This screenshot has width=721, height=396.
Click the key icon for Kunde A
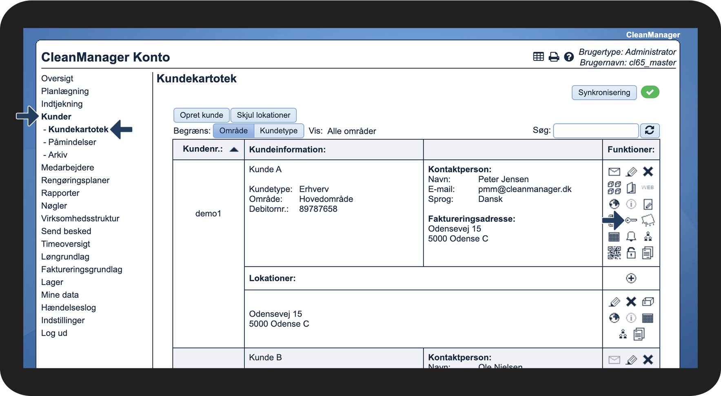[x=631, y=220]
